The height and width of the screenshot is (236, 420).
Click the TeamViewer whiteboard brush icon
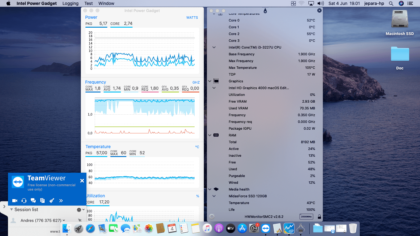(x=52, y=201)
